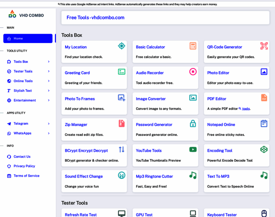Viewport: 275px width, 217px height.
Task: Open the Tester Tools sidebar menu
Action: click(28, 71)
